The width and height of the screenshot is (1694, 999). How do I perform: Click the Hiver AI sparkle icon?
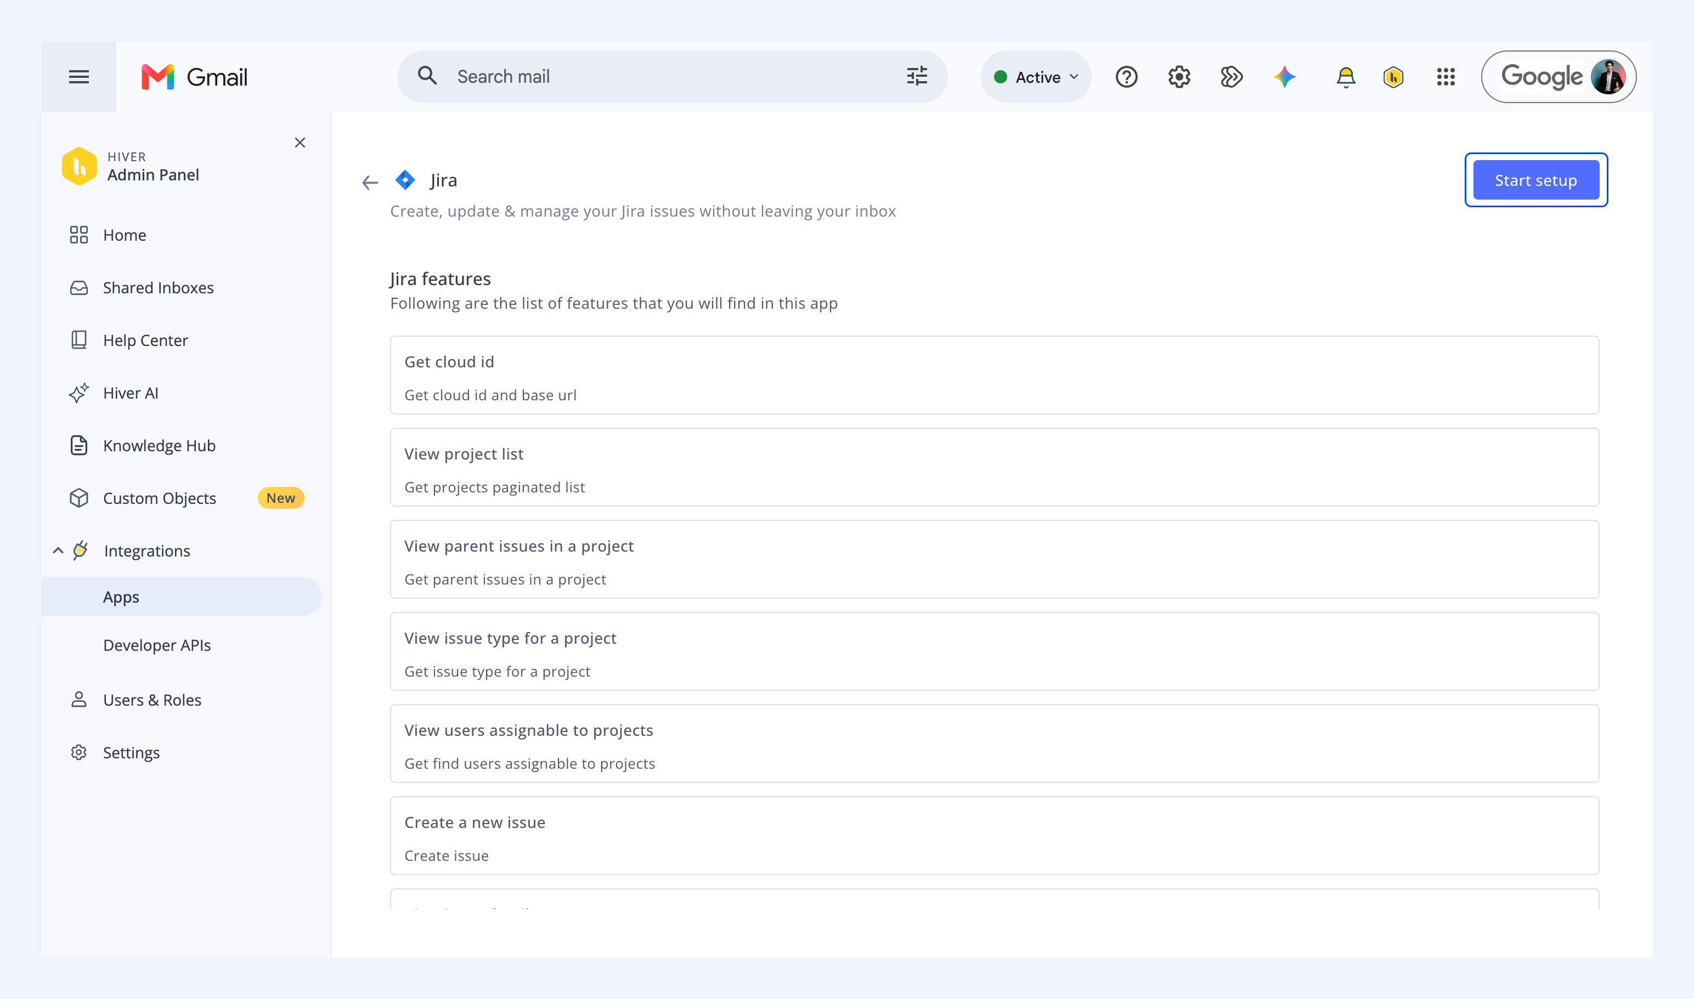[79, 393]
